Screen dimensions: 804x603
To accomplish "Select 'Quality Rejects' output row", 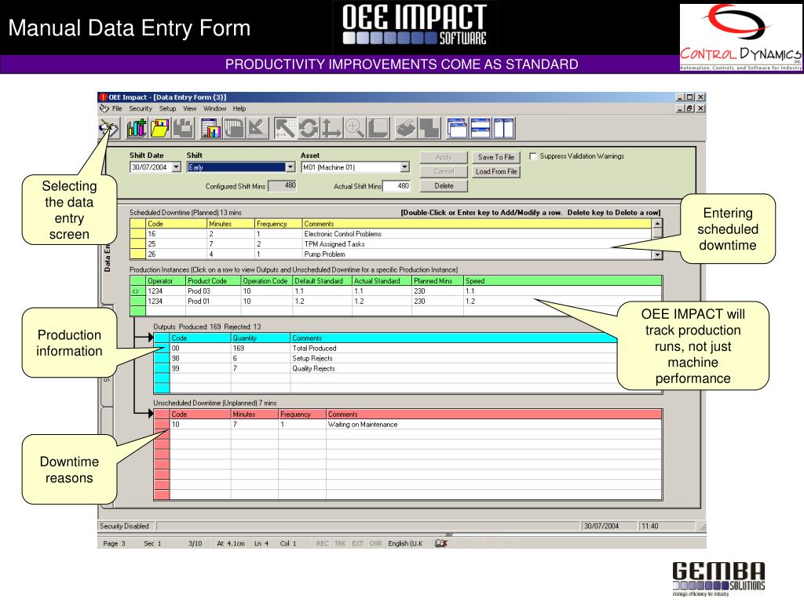I will tap(386, 368).
